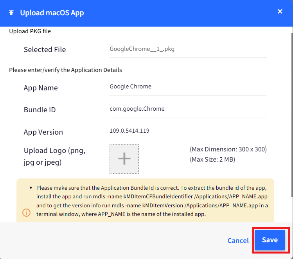Edit the App Name field Google Chrome
This screenshot has width=293, height=259.
pyautogui.click(x=188, y=87)
